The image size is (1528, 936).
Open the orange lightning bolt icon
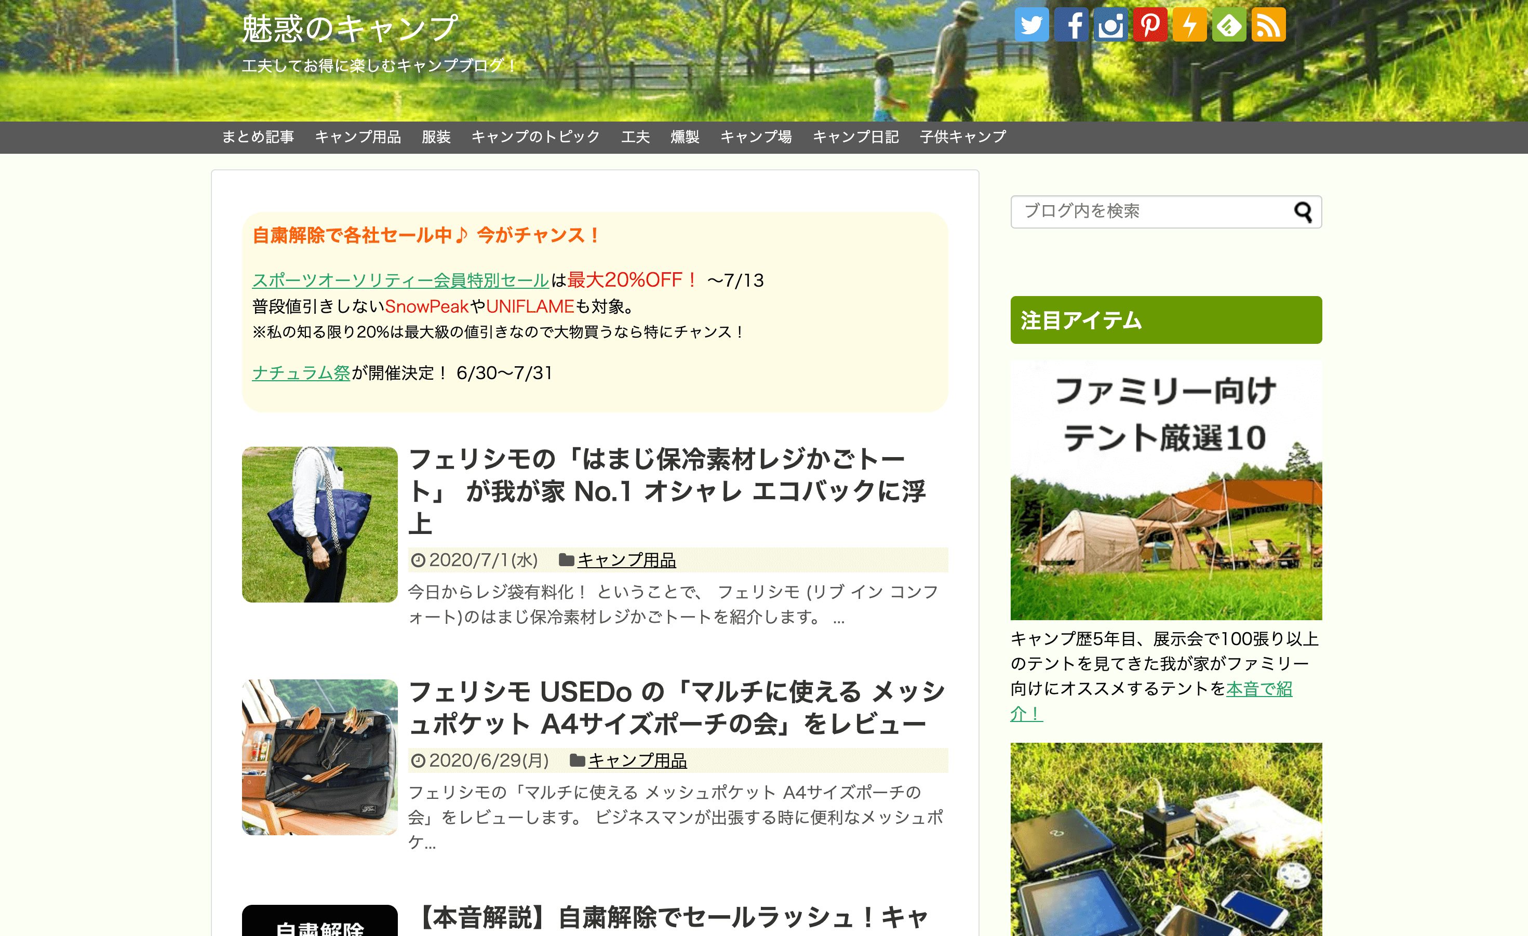[x=1189, y=25]
